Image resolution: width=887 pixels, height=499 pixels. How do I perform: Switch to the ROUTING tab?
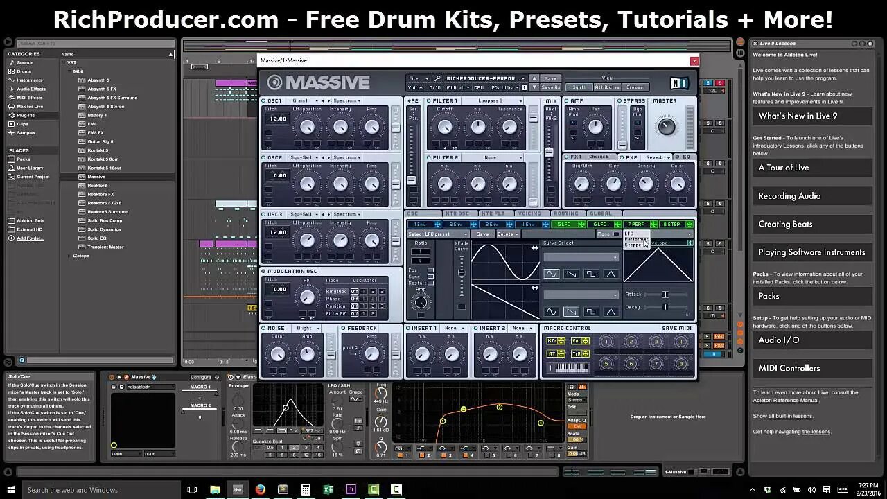pyautogui.click(x=566, y=213)
